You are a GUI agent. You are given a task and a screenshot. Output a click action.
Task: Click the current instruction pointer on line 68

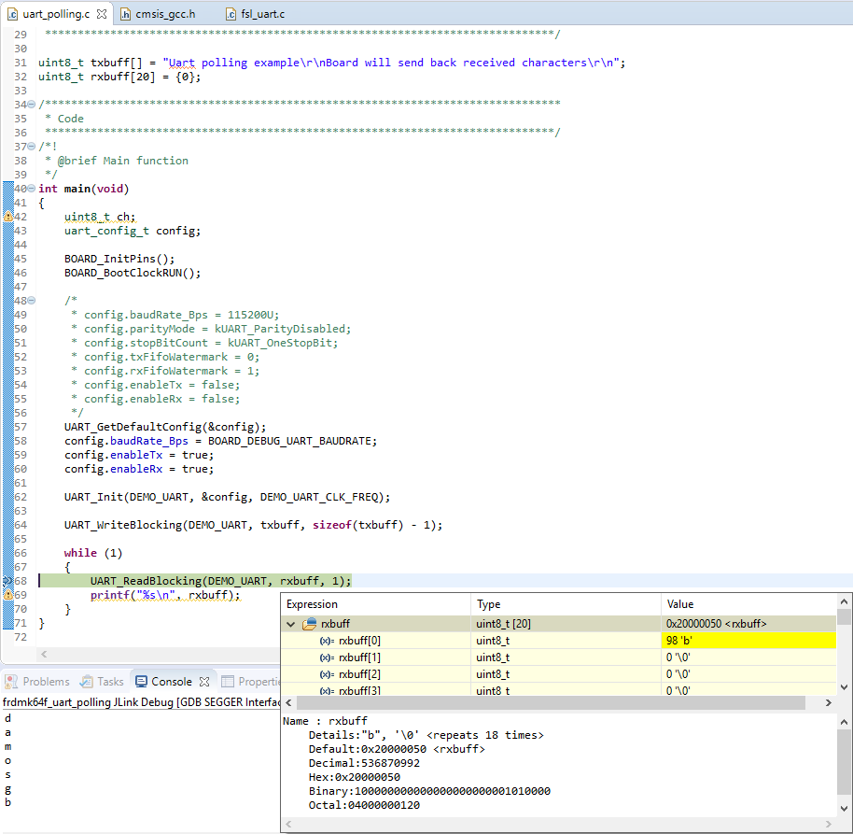[x=7, y=581]
